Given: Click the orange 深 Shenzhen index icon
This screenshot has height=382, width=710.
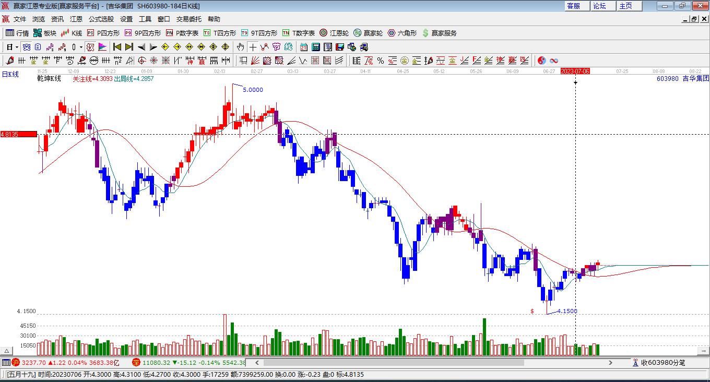Looking at the screenshot, I should coord(136,363).
